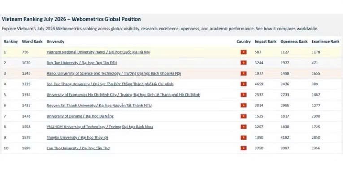Open Hanoi University of Science and Technology link
This screenshot has height=170, width=343.
point(113,73)
